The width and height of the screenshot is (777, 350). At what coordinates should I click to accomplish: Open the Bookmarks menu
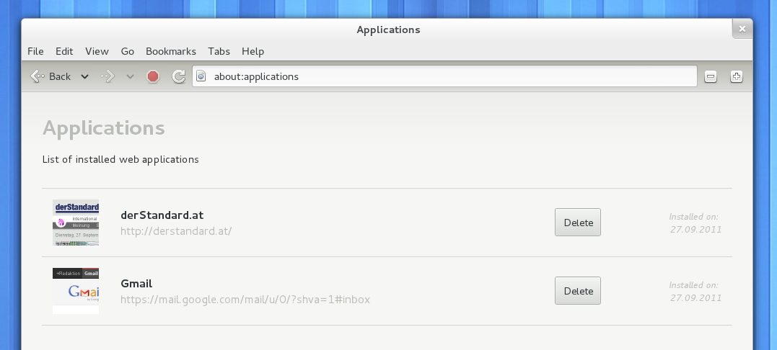170,51
